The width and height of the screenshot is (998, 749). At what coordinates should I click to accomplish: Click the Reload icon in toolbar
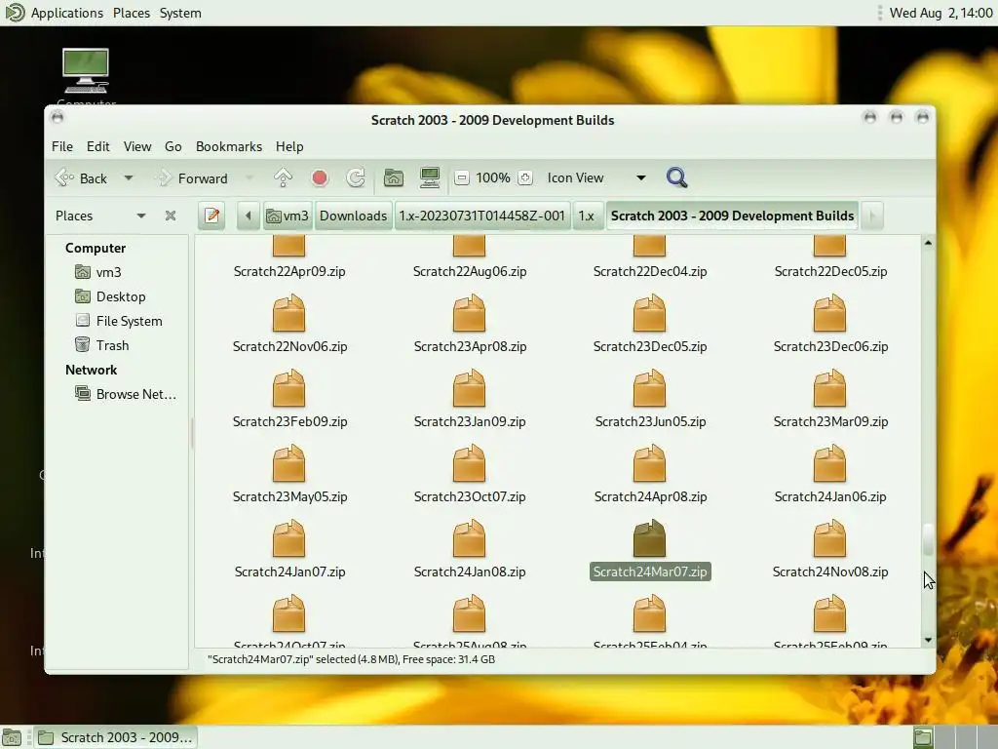356,177
